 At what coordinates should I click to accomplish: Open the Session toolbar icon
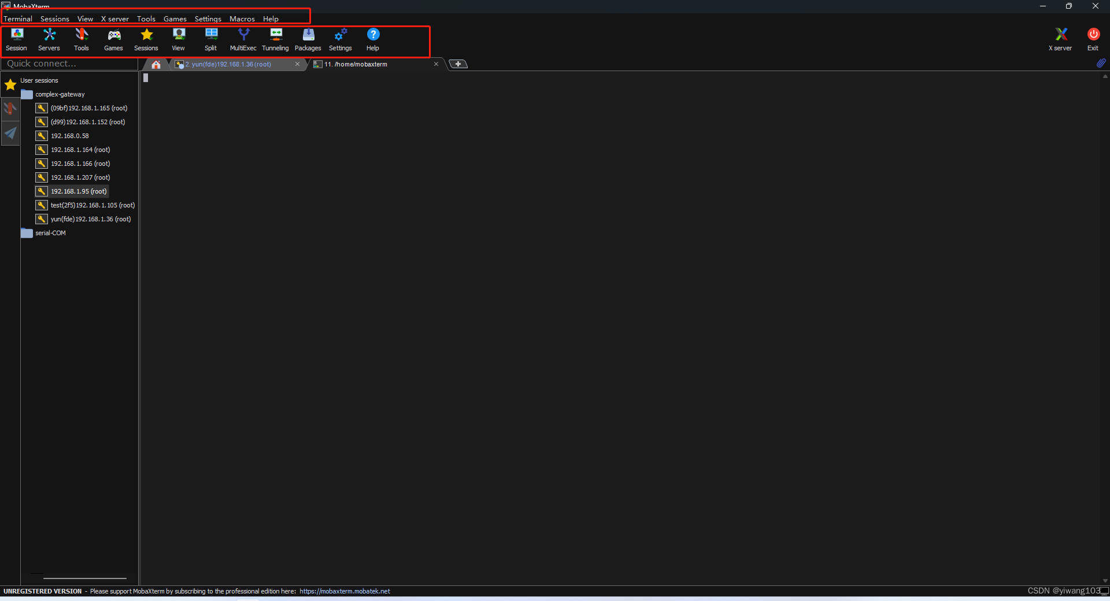pos(17,40)
